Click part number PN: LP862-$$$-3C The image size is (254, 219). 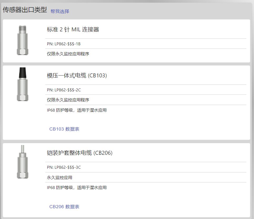[x=64, y=167]
